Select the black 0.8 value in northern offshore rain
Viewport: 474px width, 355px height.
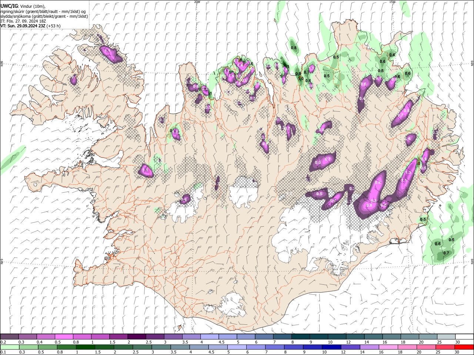click(x=294, y=48)
